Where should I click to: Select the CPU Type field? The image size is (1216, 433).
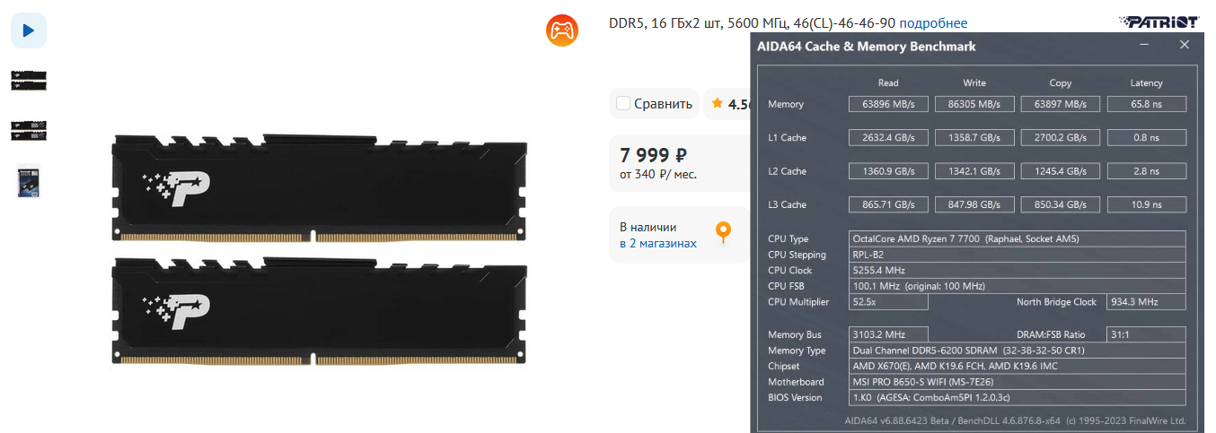pyautogui.click(x=1018, y=238)
